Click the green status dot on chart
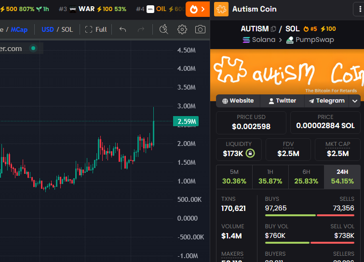The width and height of the screenshot is (364, 262). coord(33,48)
